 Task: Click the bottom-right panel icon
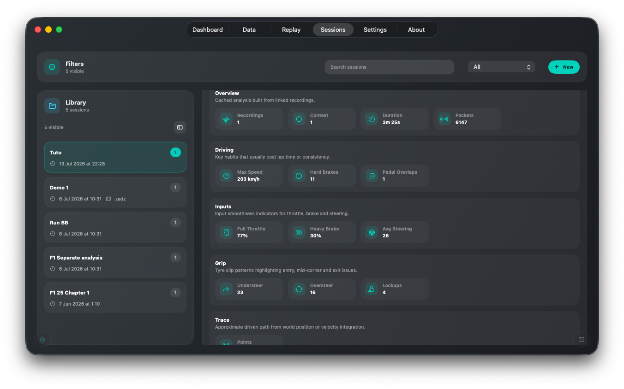582,340
